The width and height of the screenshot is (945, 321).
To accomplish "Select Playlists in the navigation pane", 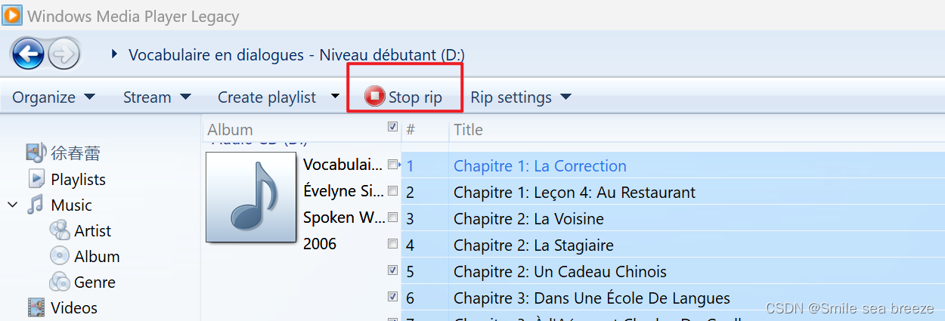I will click(x=78, y=180).
